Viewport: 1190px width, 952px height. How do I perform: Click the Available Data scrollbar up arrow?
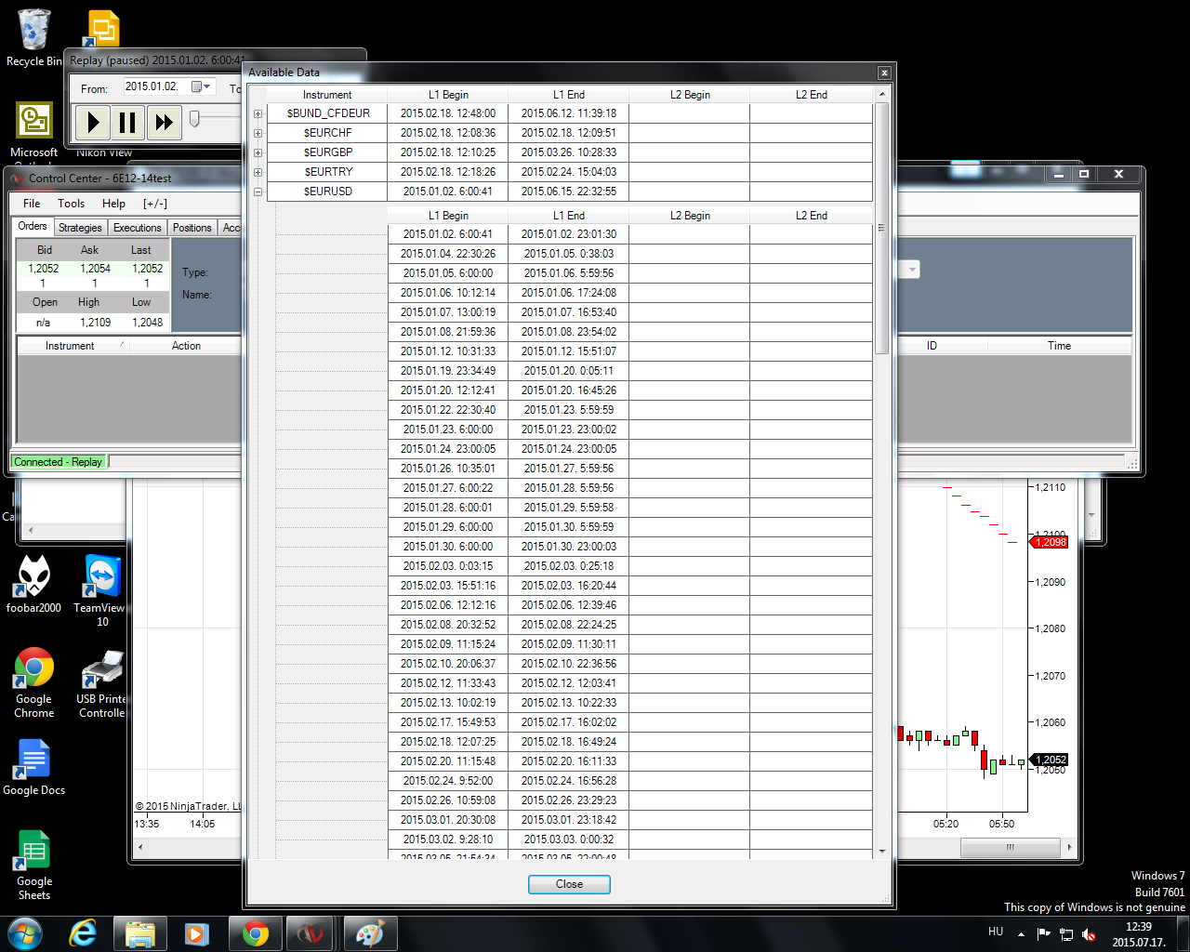(882, 94)
